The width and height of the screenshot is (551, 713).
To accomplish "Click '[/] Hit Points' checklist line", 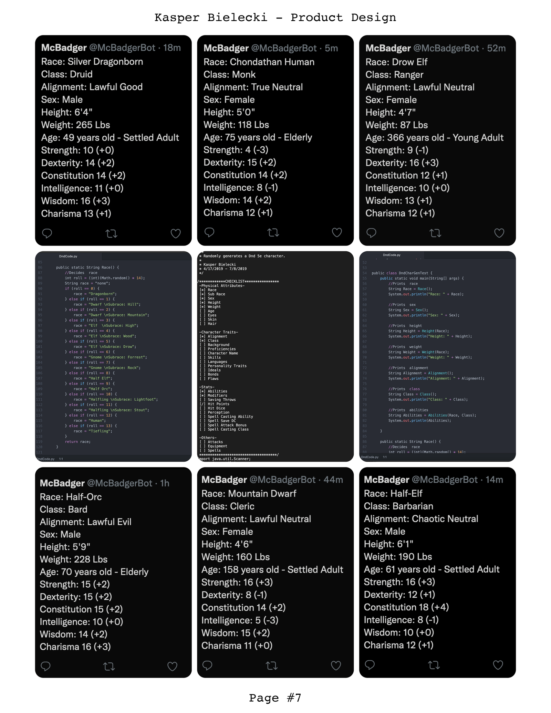I will click(x=214, y=404).
